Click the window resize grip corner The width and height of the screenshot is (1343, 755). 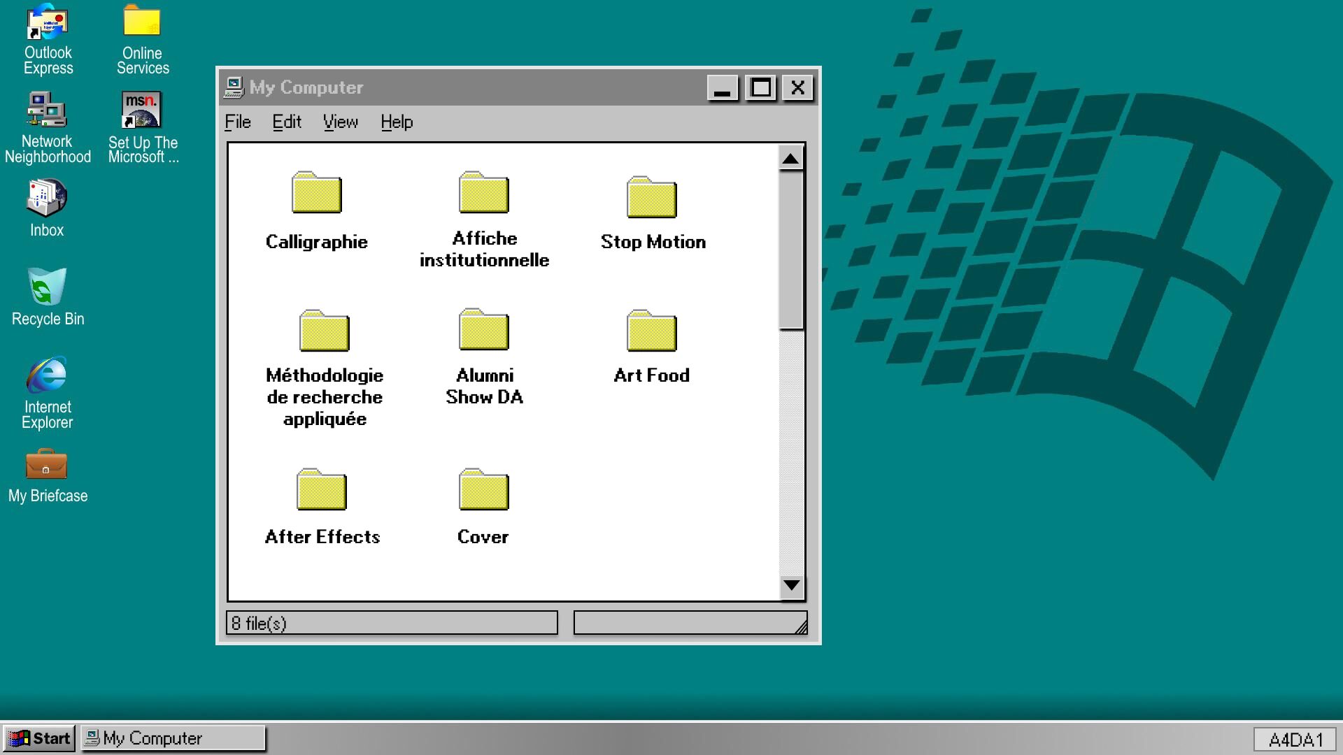[x=801, y=627]
